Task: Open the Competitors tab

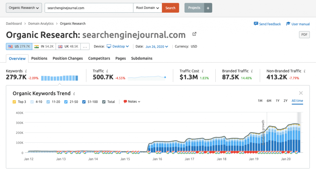Action: click(x=99, y=58)
